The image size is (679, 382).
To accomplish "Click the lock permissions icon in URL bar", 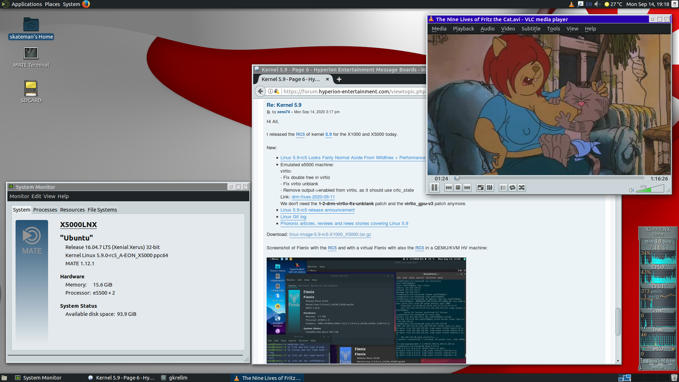I will [x=277, y=91].
